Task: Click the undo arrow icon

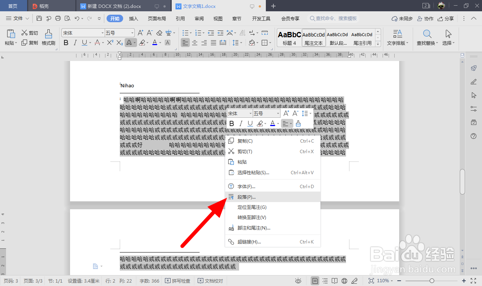Action: click(x=77, y=18)
